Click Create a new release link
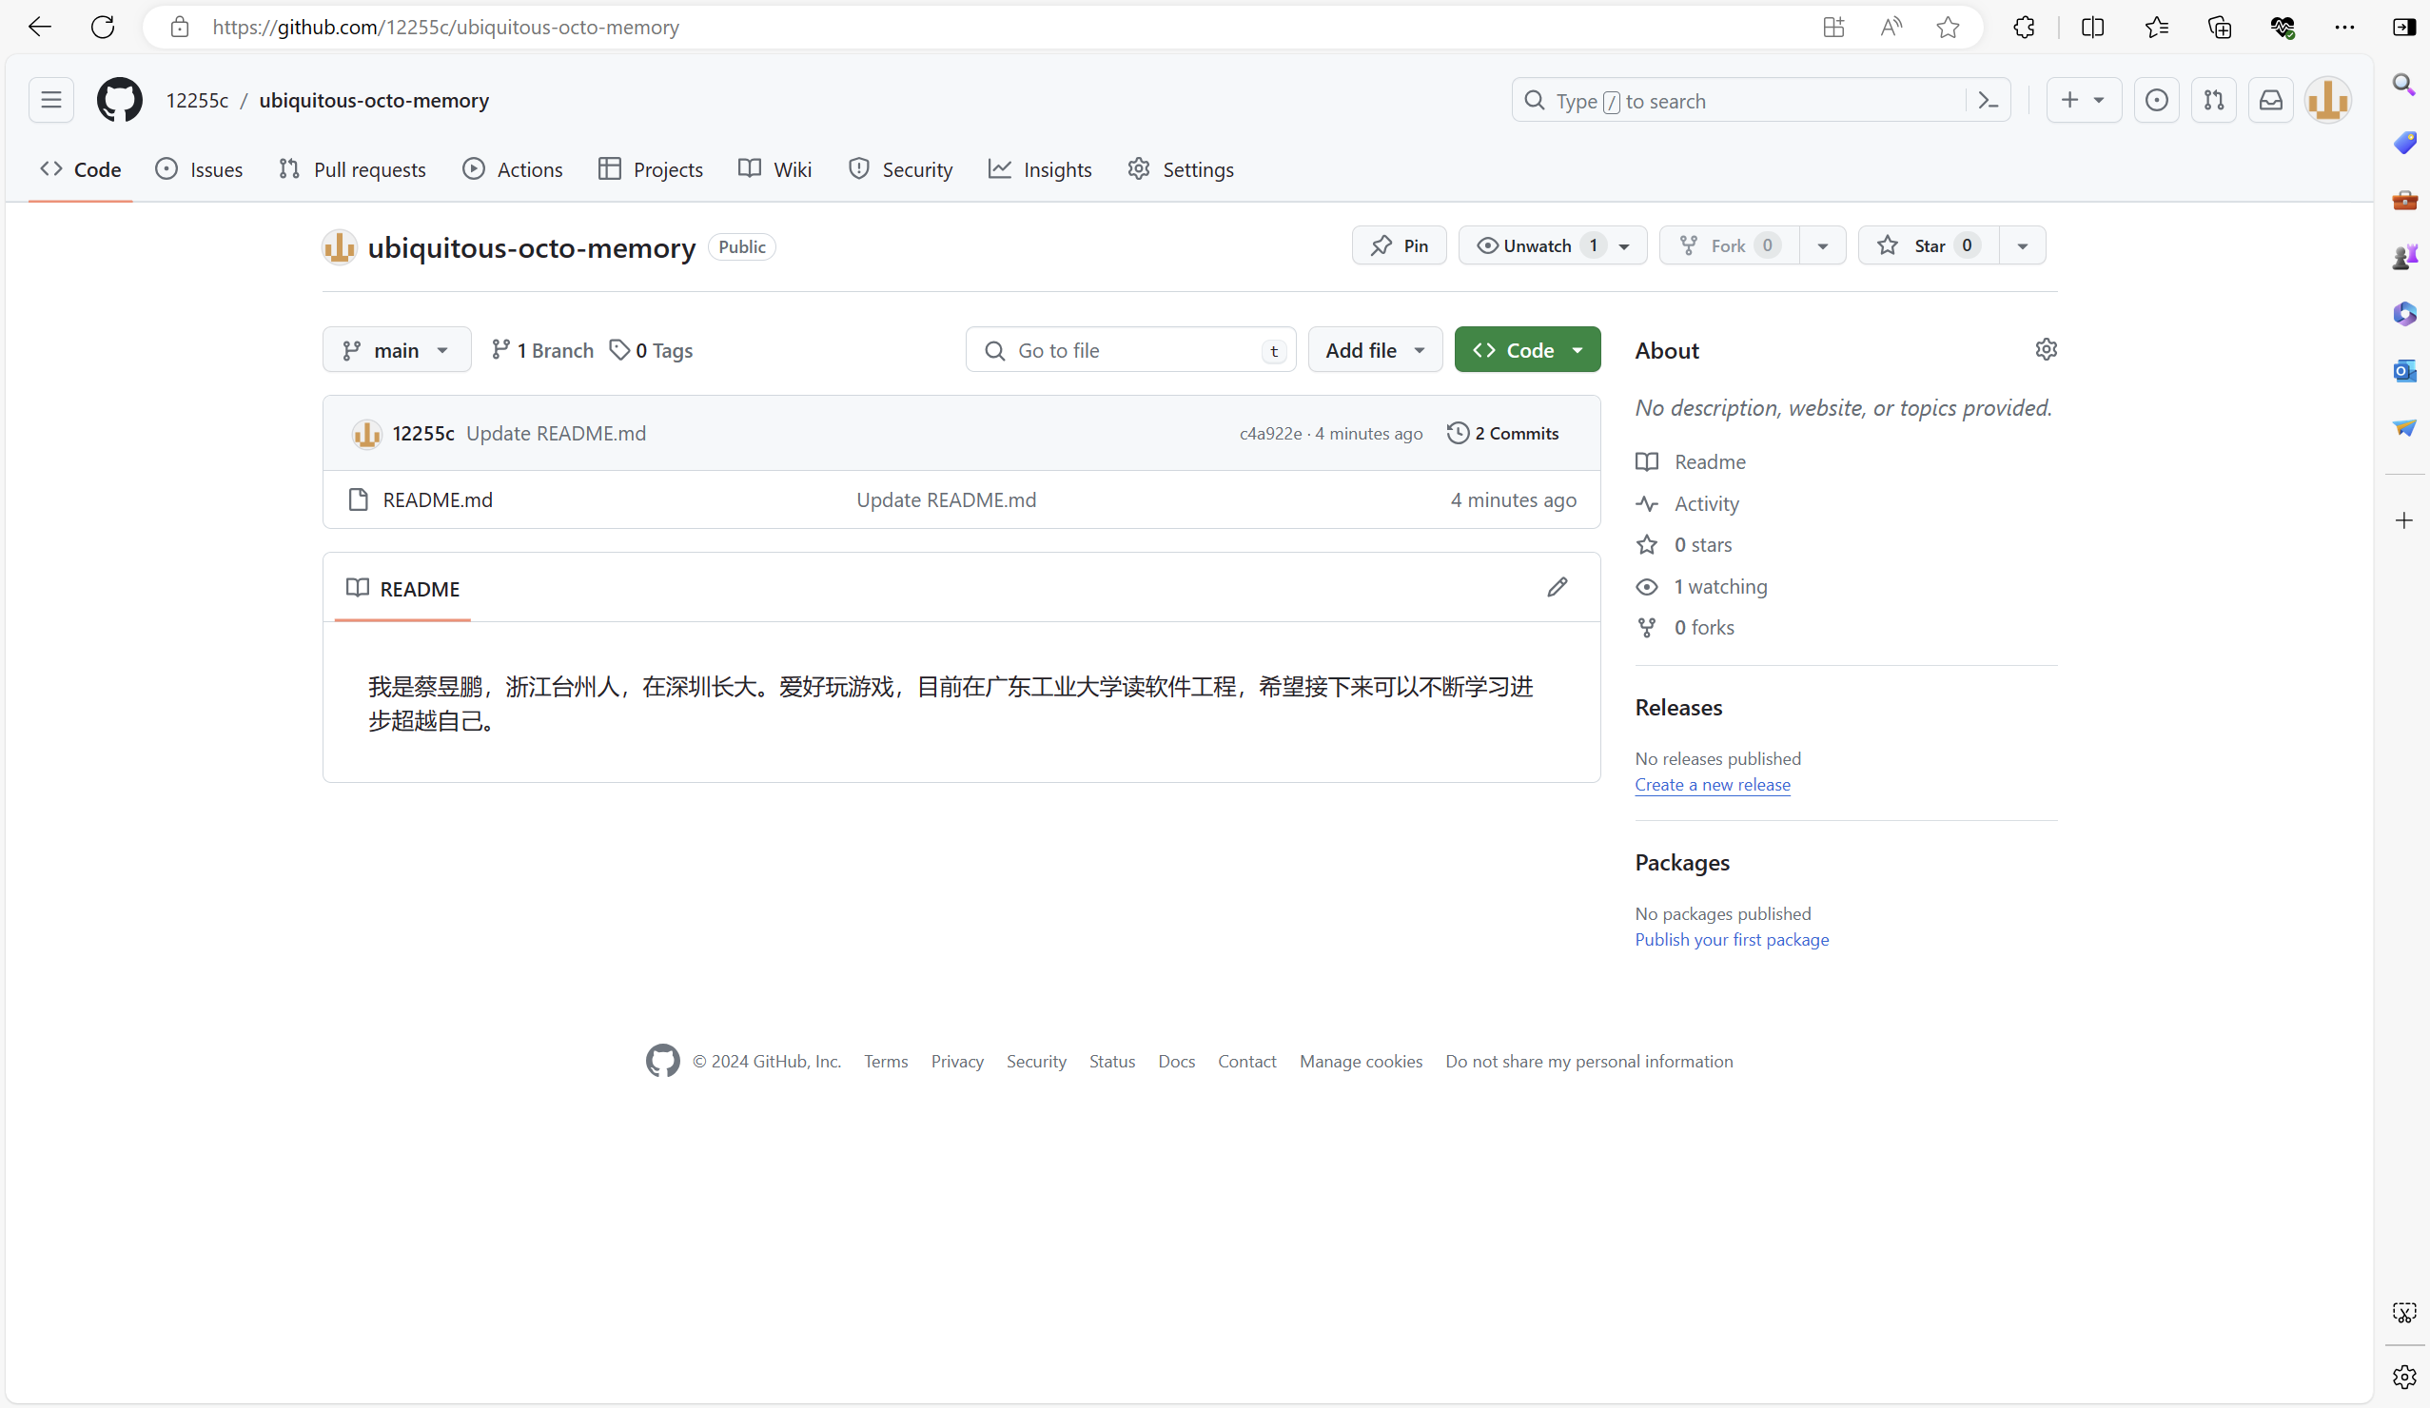 [x=1712, y=785]
